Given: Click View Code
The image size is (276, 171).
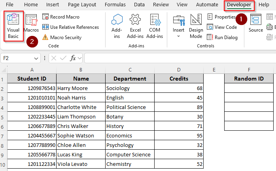Looking at the screenshot, I should (222, 27).
